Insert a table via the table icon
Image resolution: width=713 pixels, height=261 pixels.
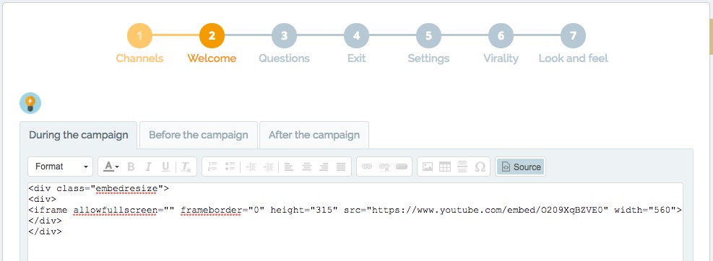point(445,167)
